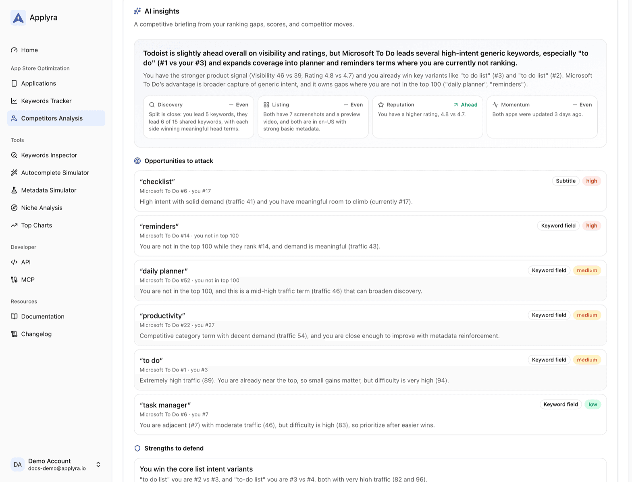Open the "productivity" opportunity card
Viewport: 632px width, 482px height.
(x=370, y=325)
